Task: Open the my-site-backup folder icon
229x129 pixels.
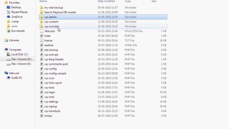Action: click(42, 8)
